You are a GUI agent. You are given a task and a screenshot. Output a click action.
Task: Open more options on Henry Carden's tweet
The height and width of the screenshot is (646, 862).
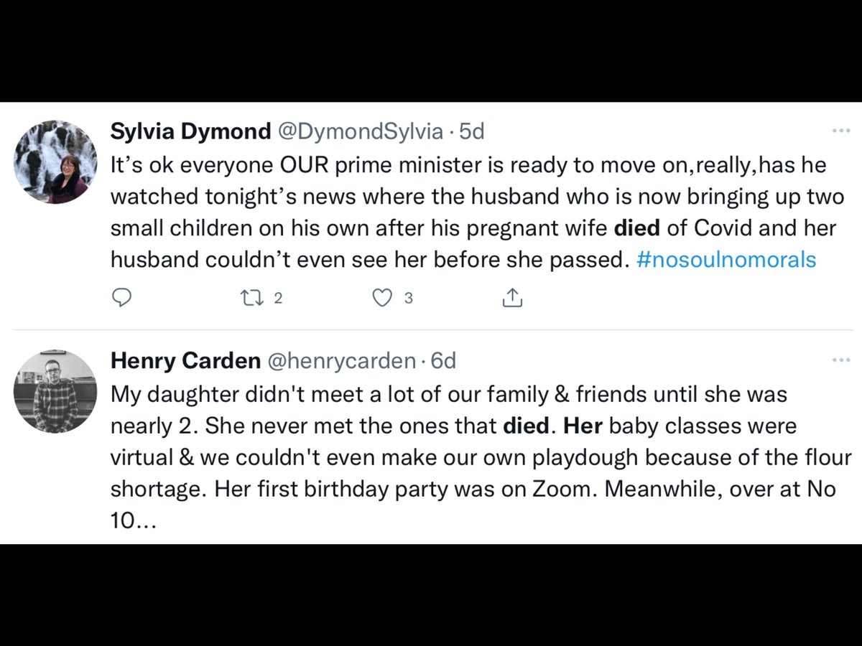pos(840,360)
